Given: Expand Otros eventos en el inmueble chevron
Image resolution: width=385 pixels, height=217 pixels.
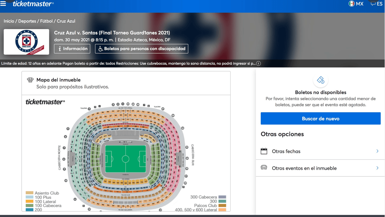Looking at the screenshot, I should click(x=377, y=168).
